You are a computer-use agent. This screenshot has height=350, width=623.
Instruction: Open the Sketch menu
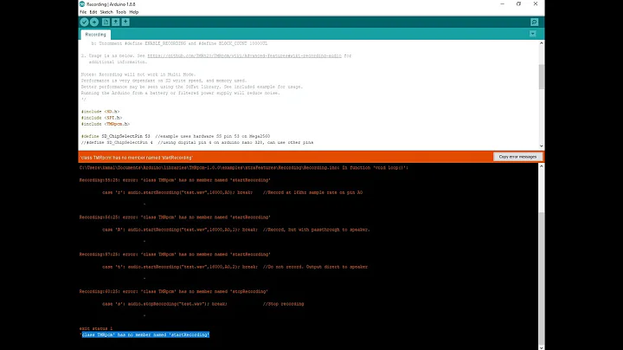(106, 12)
